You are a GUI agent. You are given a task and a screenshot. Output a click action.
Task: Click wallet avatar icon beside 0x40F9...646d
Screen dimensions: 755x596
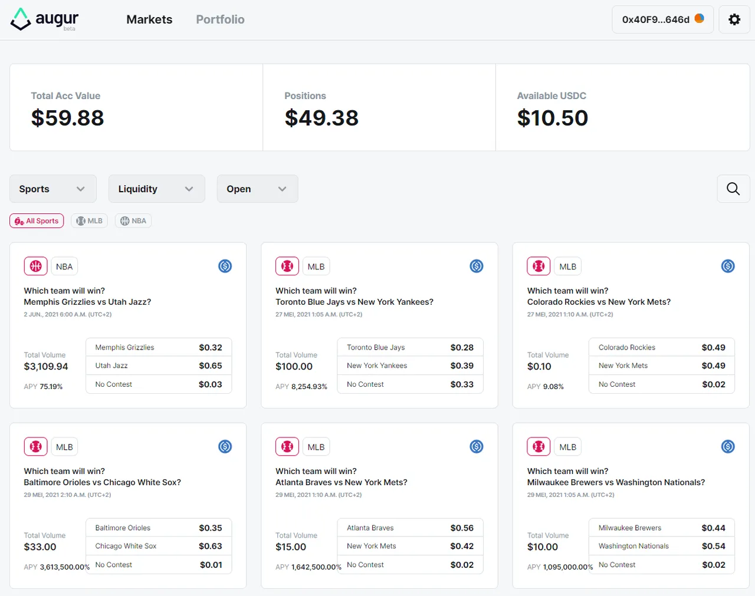coord(700,19)
